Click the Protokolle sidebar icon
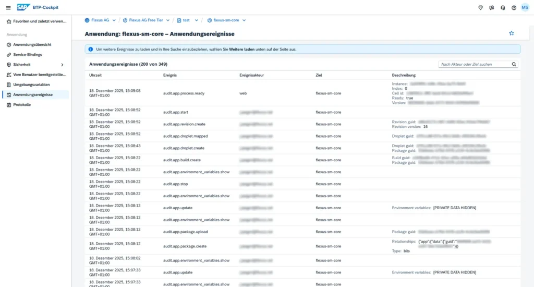 [x=9, y=105]
